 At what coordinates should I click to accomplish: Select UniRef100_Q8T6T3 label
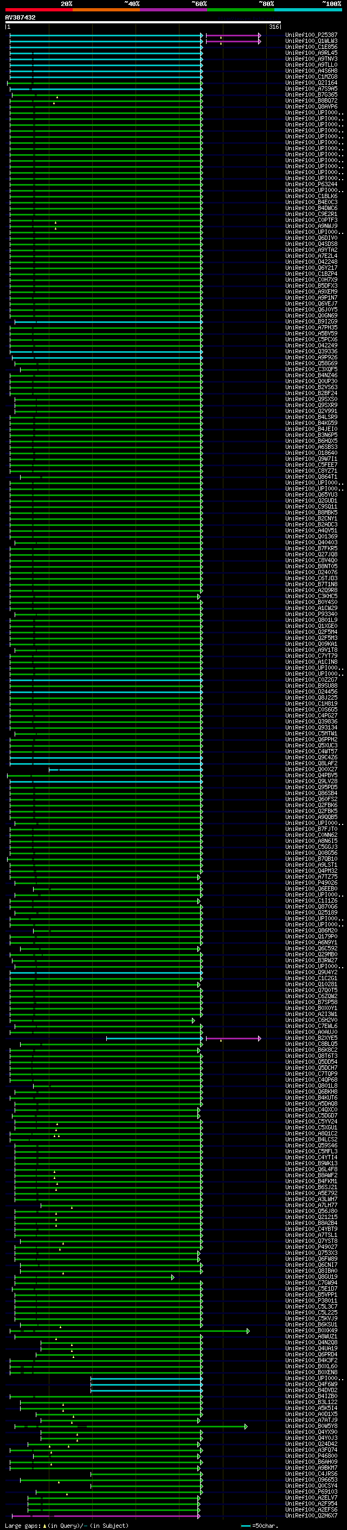coord(311,1056)
